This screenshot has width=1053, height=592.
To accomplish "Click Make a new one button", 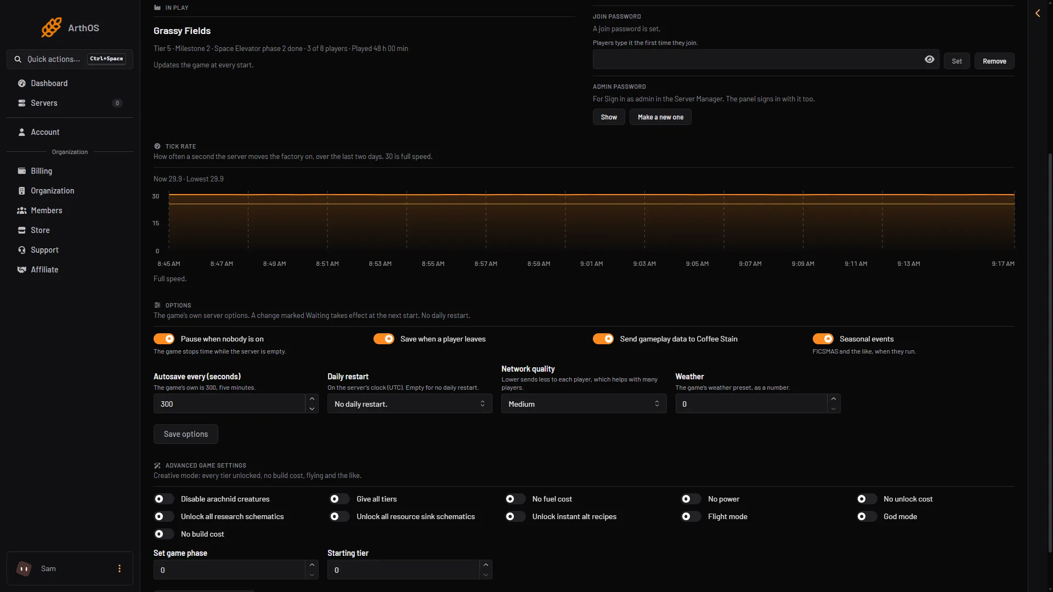I will click(x=660, y=117).
